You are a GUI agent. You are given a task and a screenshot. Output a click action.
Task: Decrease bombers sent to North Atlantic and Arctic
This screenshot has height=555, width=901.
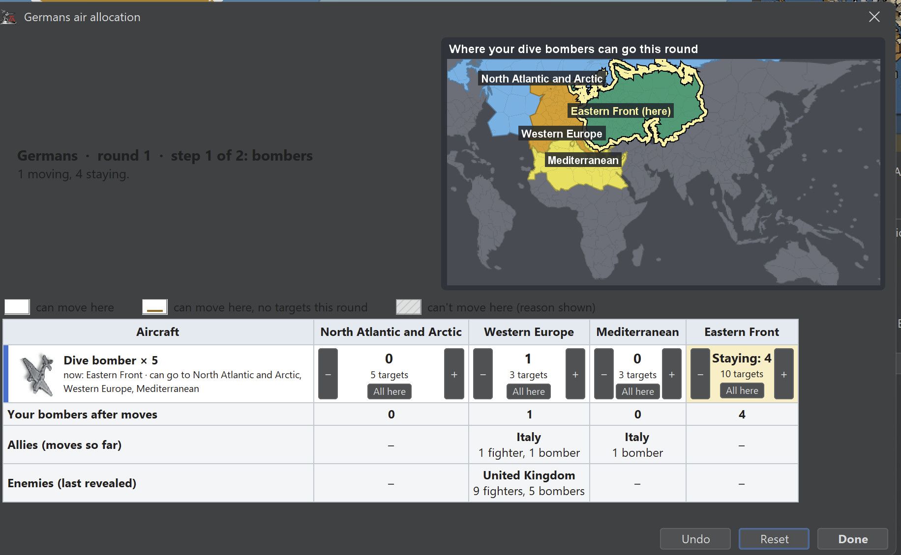328,374
